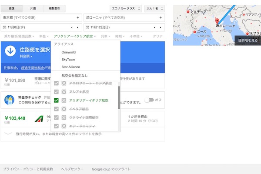Viewport: 261px width, 174px height.
Task: Open the 料金 price filter
Action: tap(44, 36)
